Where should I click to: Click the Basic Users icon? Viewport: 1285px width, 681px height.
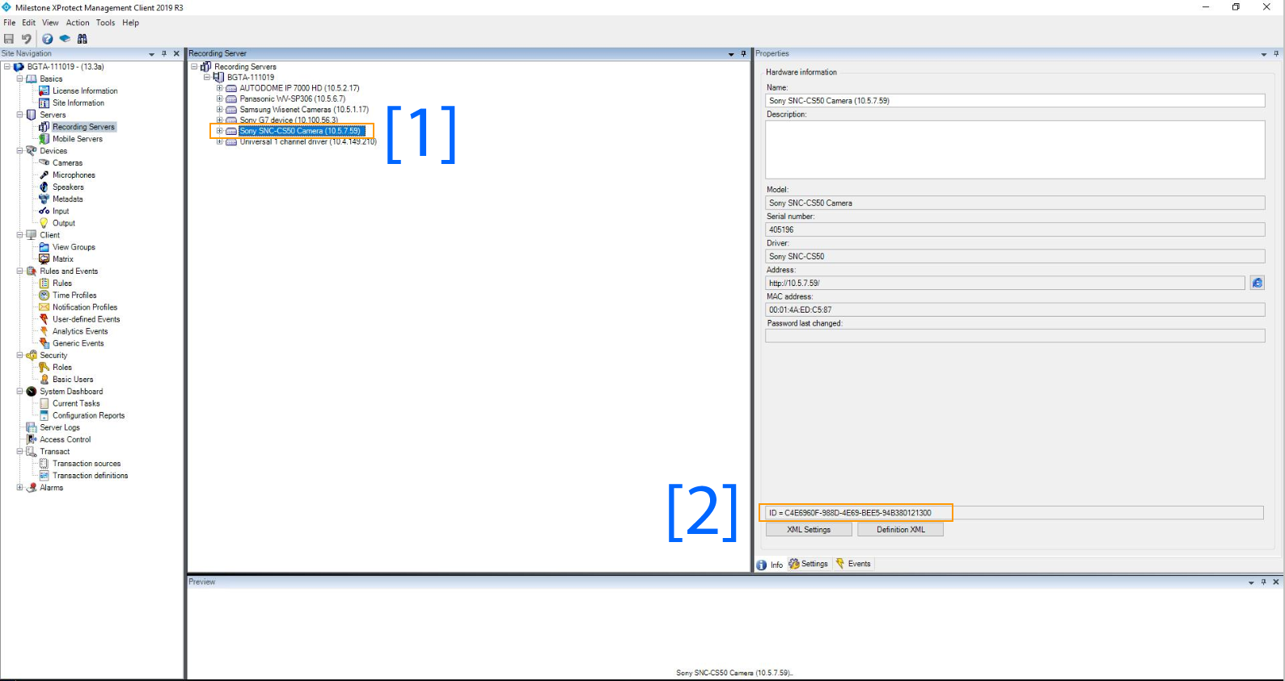click(44, 379)
